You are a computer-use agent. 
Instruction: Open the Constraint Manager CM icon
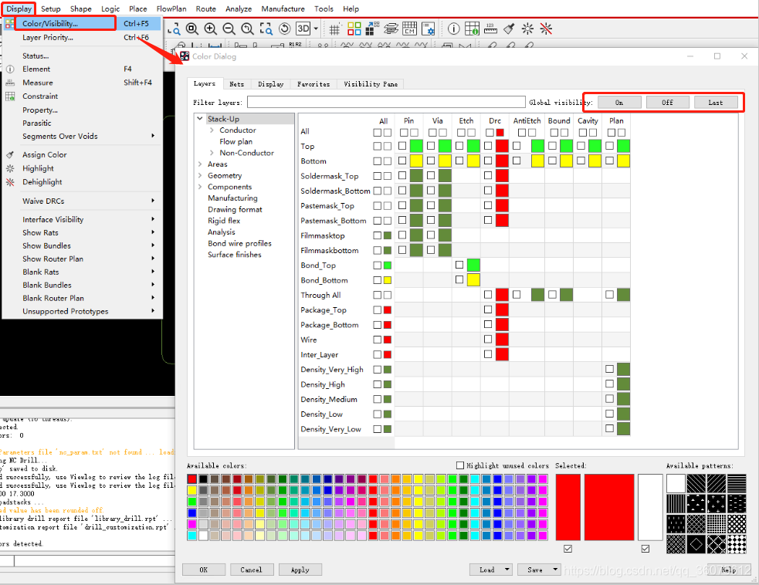coord(409,29)
